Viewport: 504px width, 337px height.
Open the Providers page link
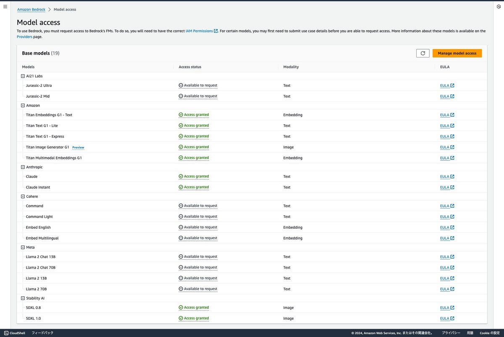[x=24, y=37]
